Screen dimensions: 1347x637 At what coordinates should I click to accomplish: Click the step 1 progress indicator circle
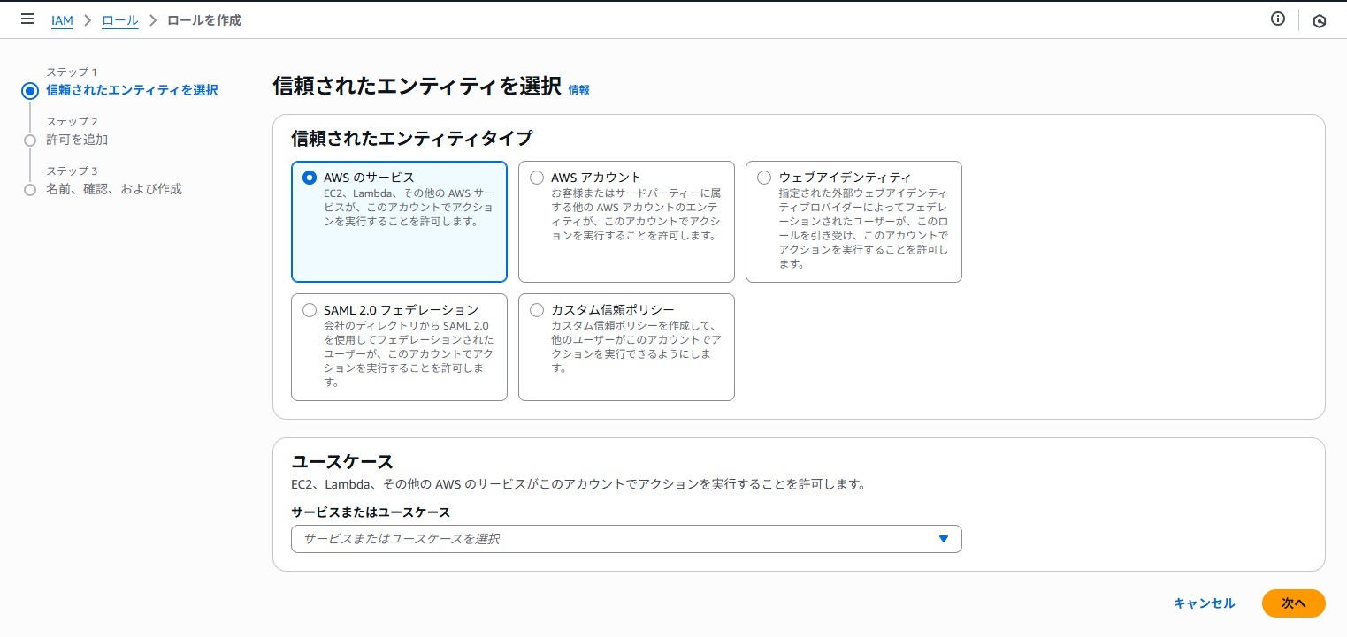[30, 90]
